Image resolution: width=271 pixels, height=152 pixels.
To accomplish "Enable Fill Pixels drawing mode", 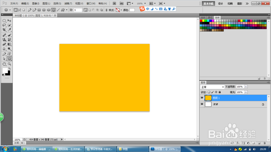I will pyautogui.click(x=24, y=10).
